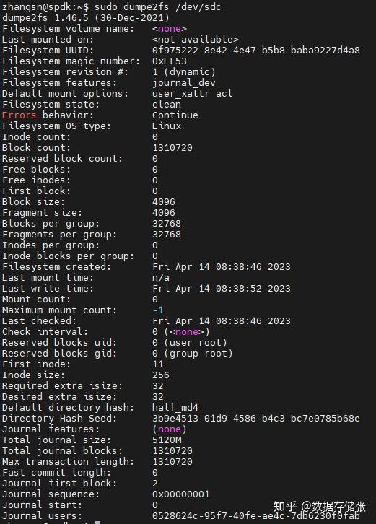Click the Journal sequence 0x00000001 value
Image resolution: width=376 pixels, height=524 pixels.
(x=181, y=494)
